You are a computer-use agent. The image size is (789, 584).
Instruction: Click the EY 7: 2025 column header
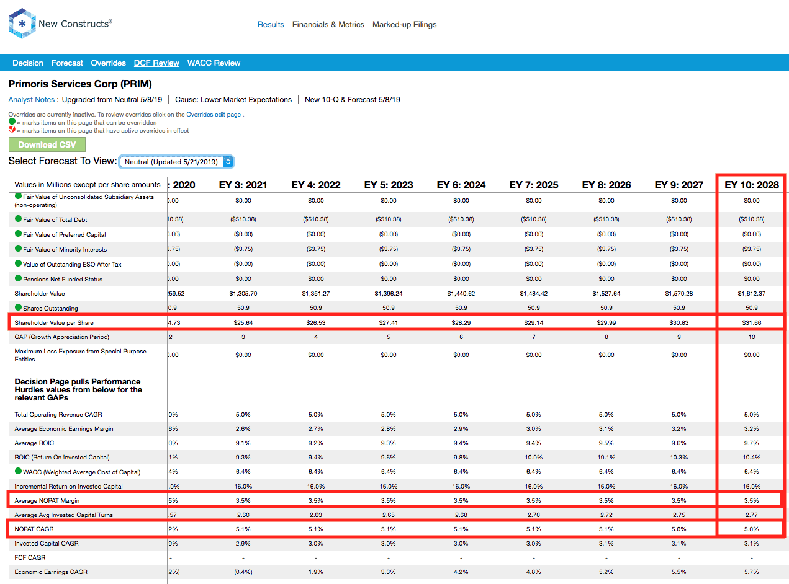534,185
